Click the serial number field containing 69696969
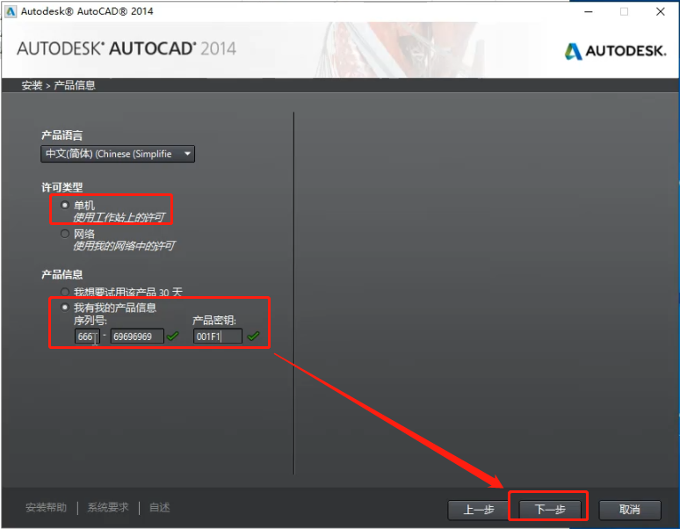Viewport: 680px width, 529px height. (137, 337)
